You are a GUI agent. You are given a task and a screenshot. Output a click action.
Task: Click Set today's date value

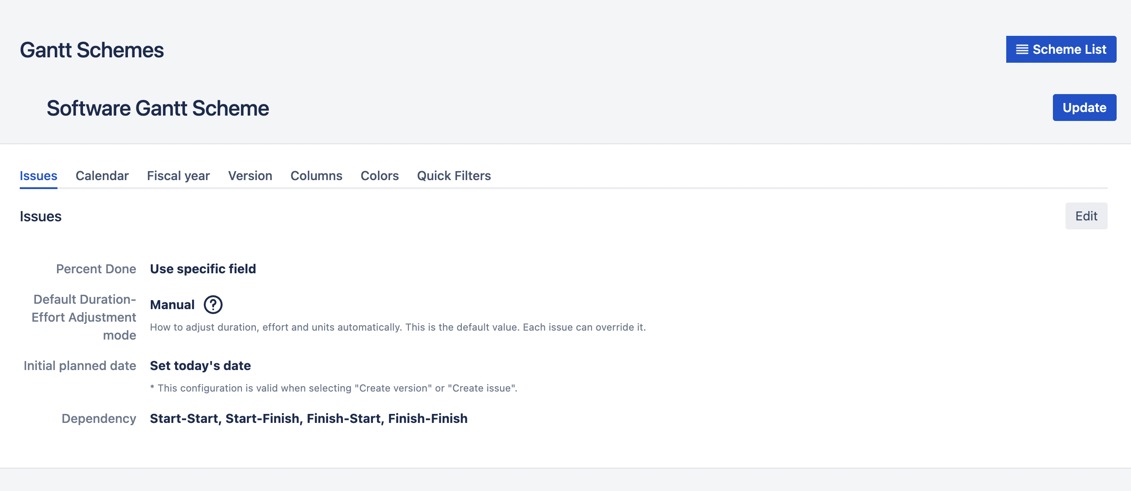(200, 366)
